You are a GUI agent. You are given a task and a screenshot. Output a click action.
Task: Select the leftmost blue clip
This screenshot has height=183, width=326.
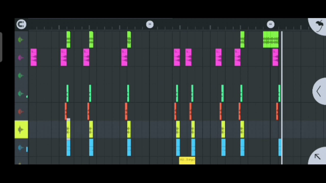pyautogui.click(x=68, y=147)
